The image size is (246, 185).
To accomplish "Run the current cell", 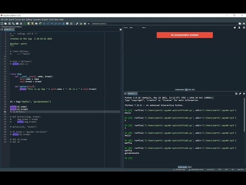I will (x=29, y=24).
